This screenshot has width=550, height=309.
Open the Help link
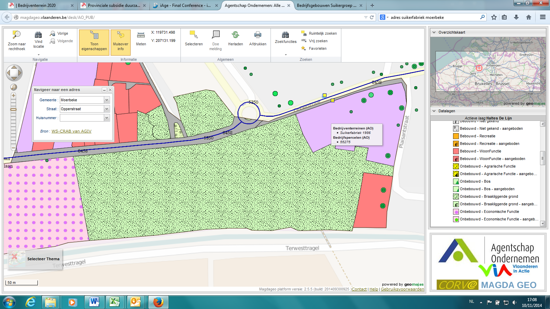pos(374,289)
